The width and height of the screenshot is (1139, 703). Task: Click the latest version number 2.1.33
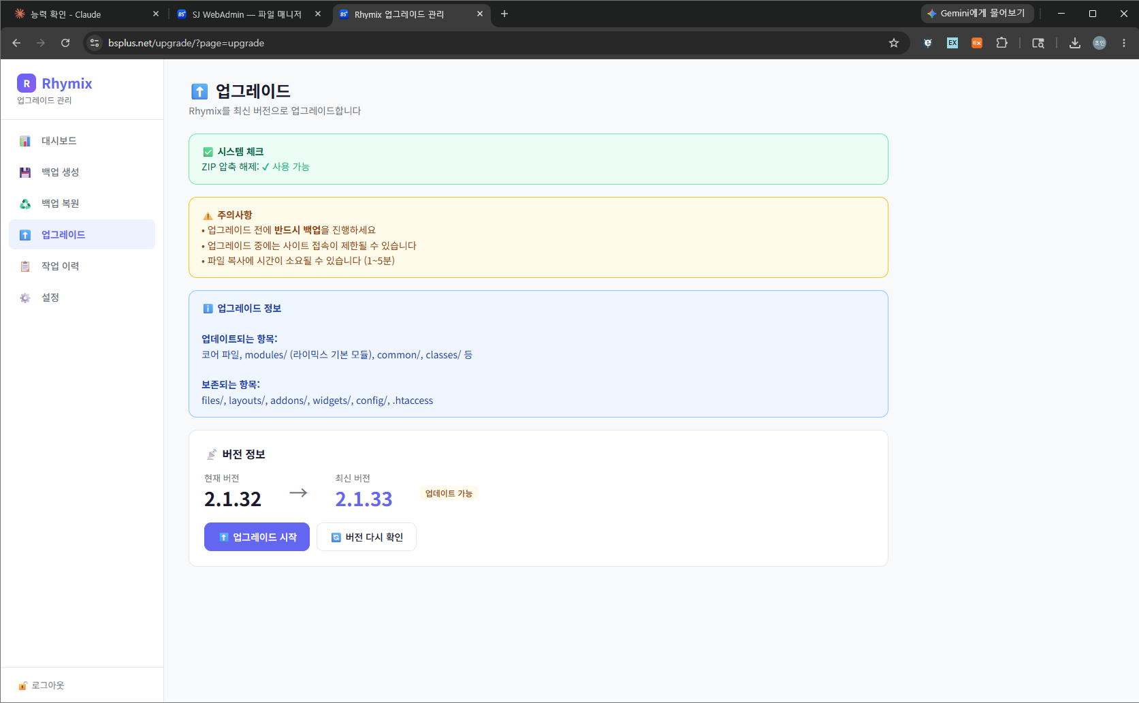click(x=364, y=499)
